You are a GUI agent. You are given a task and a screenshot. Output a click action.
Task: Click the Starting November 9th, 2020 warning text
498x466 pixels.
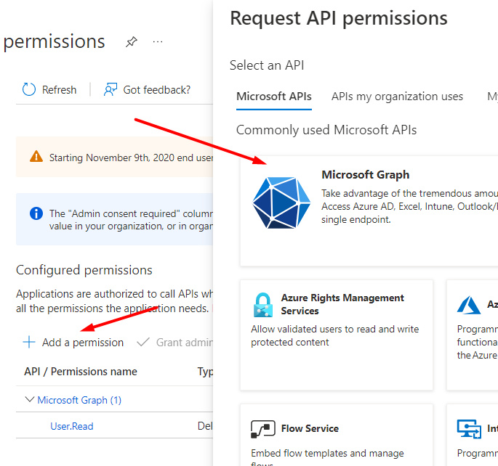point(131,158)
